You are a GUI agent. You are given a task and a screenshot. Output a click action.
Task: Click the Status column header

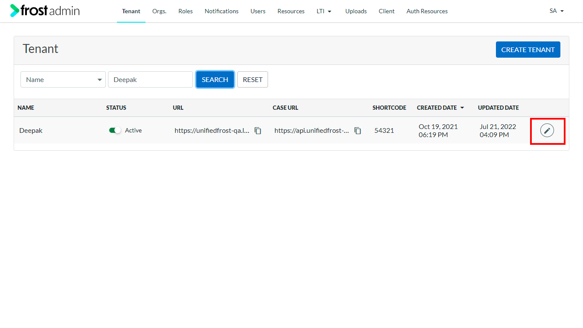(x=116, y=108)
